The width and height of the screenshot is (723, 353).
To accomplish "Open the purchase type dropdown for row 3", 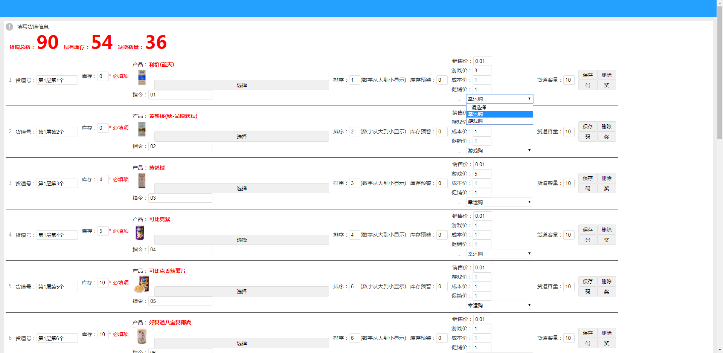I will [x=499, y=202].
